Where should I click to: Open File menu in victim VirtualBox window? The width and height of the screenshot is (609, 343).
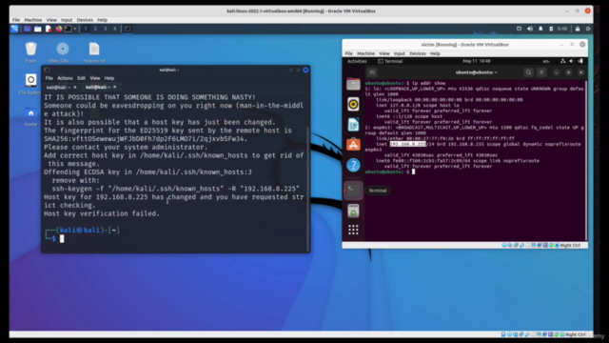349,53
